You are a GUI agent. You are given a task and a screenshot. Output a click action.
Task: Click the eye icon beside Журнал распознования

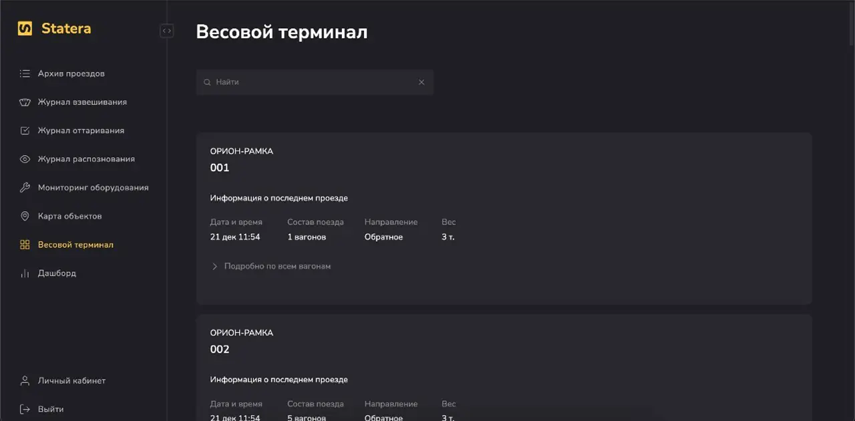(24, 159)
